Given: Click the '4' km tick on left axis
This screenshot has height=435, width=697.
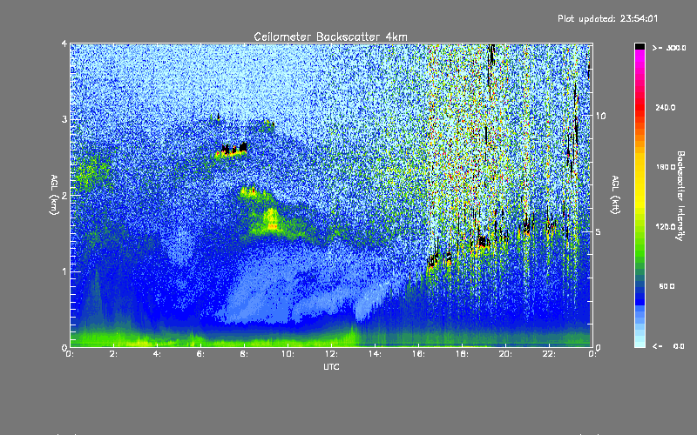Looking at the screenshot, I should point(64,44).
